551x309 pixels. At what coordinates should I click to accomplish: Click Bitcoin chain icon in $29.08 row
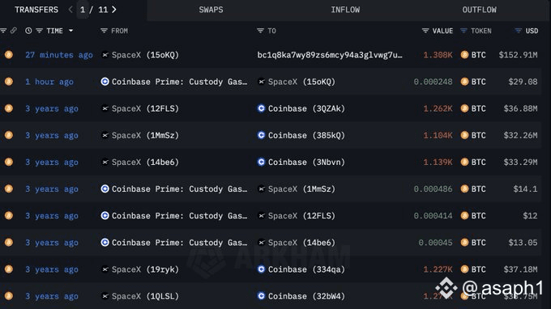tap(9, 82)
